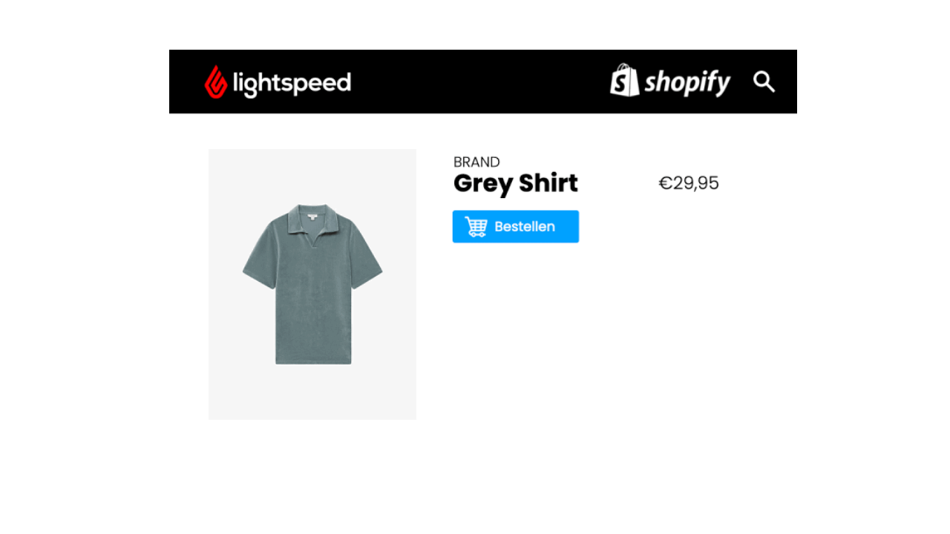
Task: Select the shopify wordmark text
Action: 687,82
